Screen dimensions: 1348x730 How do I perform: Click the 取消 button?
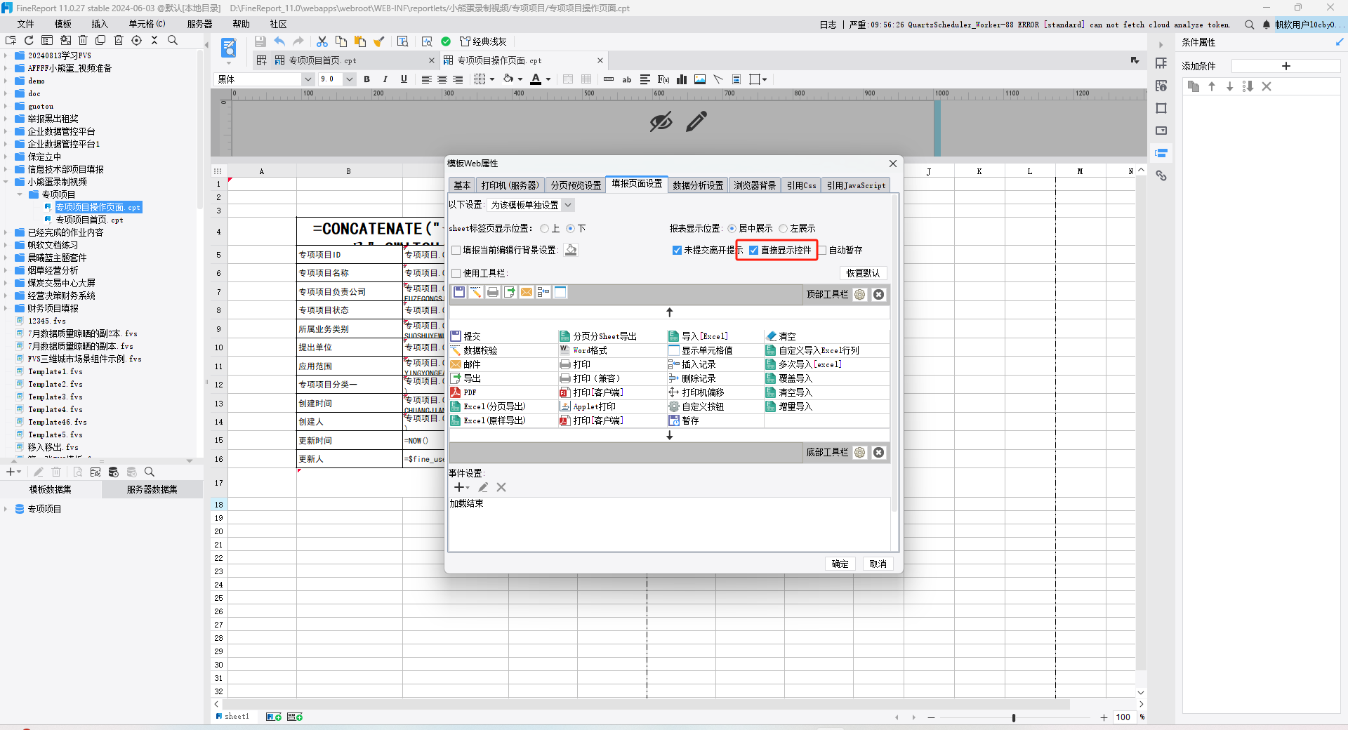pyautogui.click(x=878, y=564)
